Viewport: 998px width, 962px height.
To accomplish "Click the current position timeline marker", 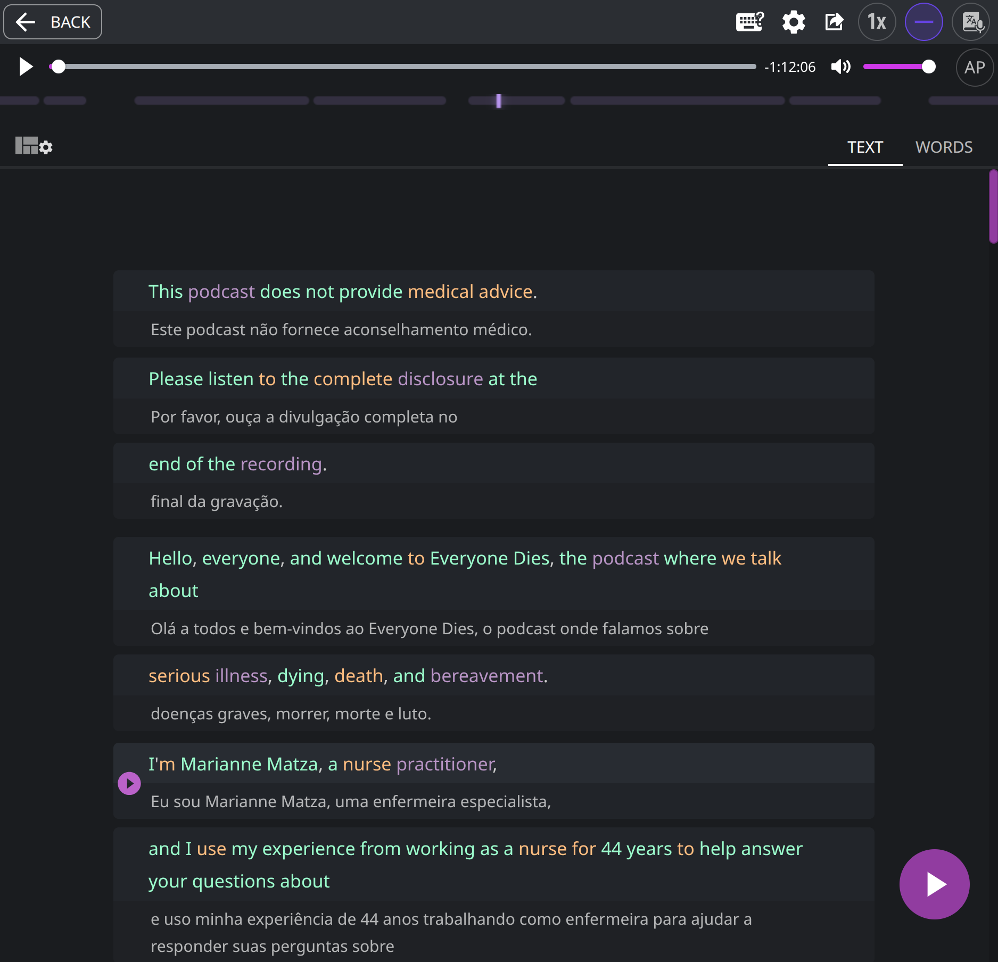I will (x=499, y=101).
